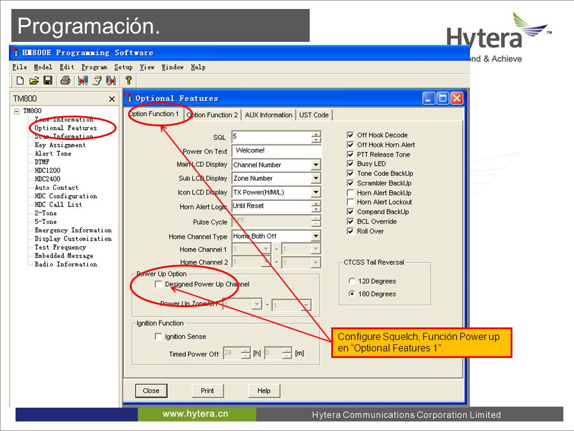This screenshot has height=431, width=574.
Task: Collapse the TM800 tree root
Action: tap(17, 111)
